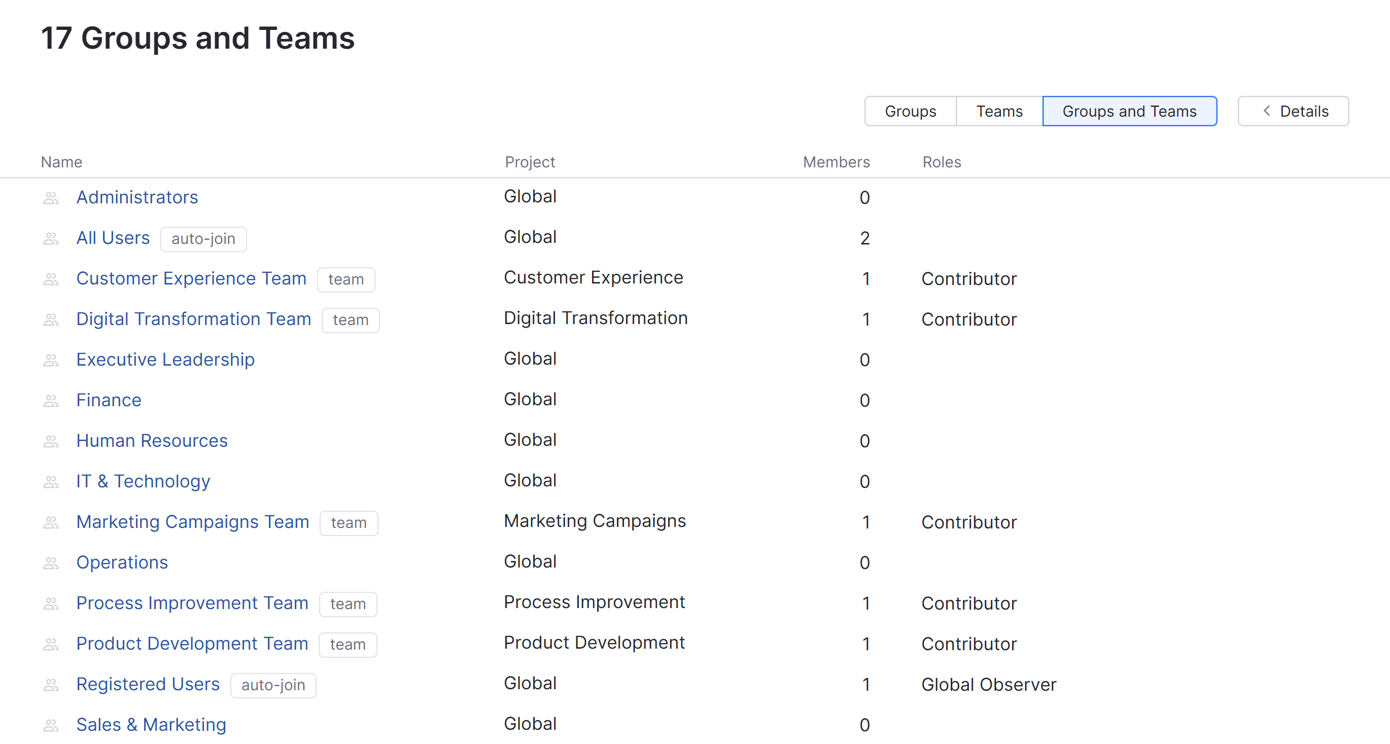1390x744 pixels.
Task: Open the Customer Experience Team link
Action: tap(191, 278)
